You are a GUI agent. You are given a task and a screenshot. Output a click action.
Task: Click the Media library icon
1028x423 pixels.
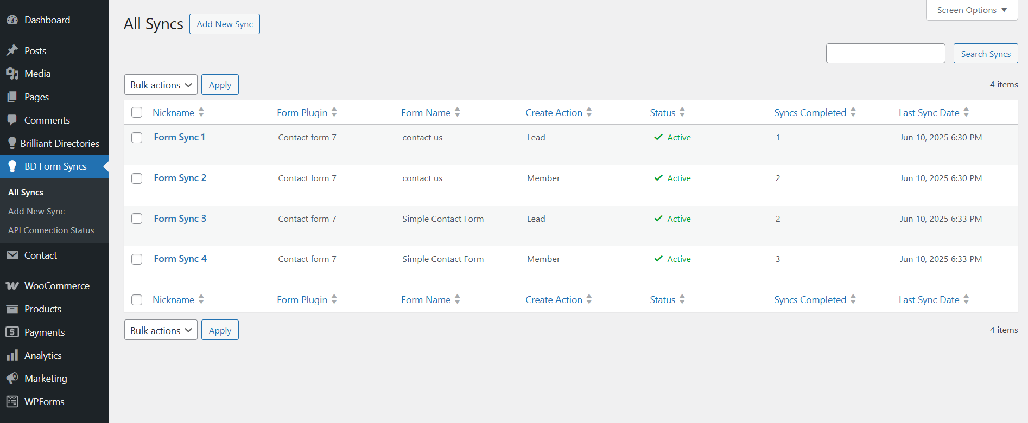click(12, 74)
